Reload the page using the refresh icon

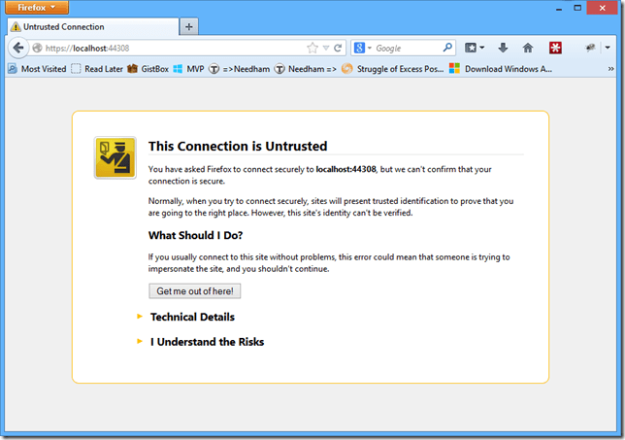pos(339,48)
